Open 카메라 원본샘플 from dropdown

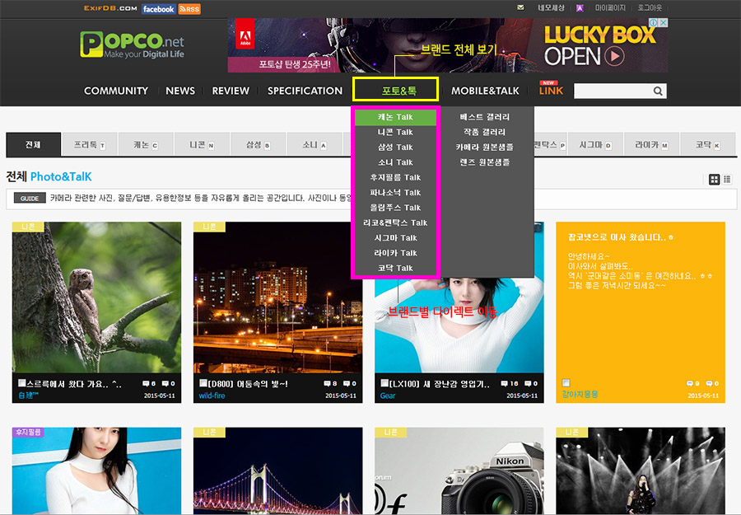(485, 147)
